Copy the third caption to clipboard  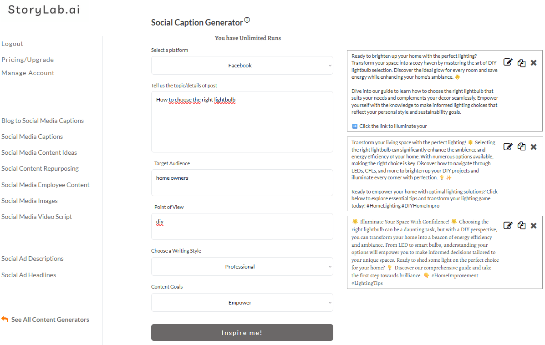point(521,225)
